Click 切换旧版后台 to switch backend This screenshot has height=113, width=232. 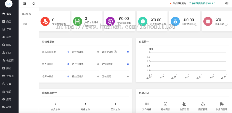click(179, 4)
